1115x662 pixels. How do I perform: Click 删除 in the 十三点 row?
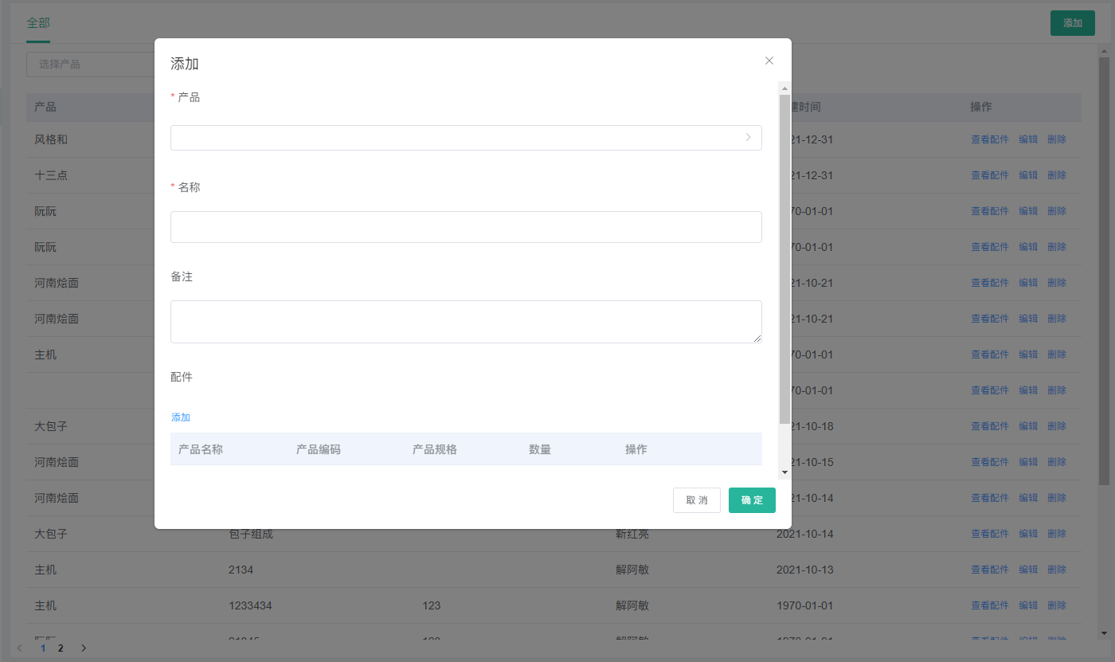point(1057,175)
